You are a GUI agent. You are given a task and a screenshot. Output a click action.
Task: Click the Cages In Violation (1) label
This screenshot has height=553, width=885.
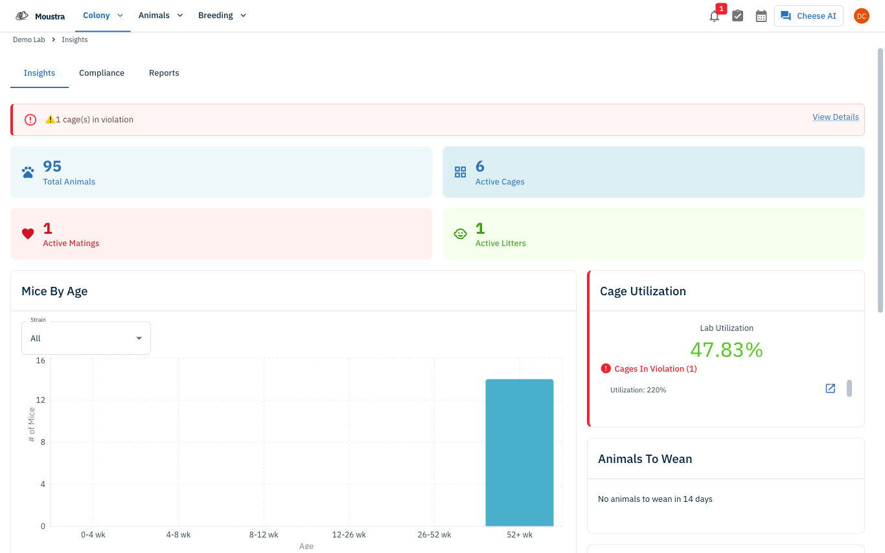pyautogui.click(x=656, y=369)
